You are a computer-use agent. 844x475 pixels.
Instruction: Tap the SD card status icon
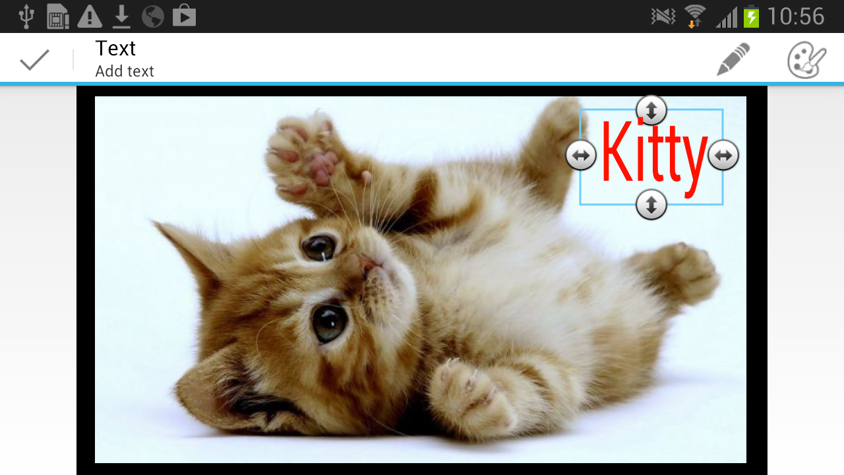pos(58,16)
